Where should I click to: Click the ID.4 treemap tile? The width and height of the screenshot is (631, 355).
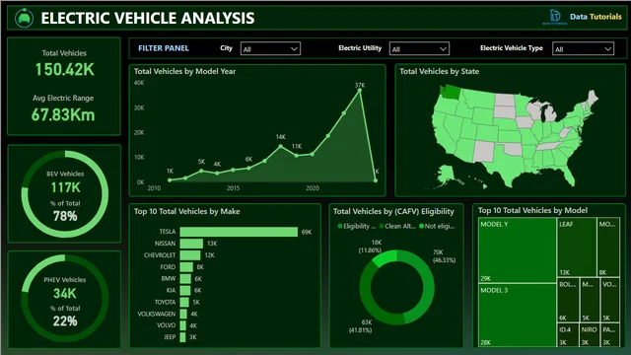[x=568, y=335]
